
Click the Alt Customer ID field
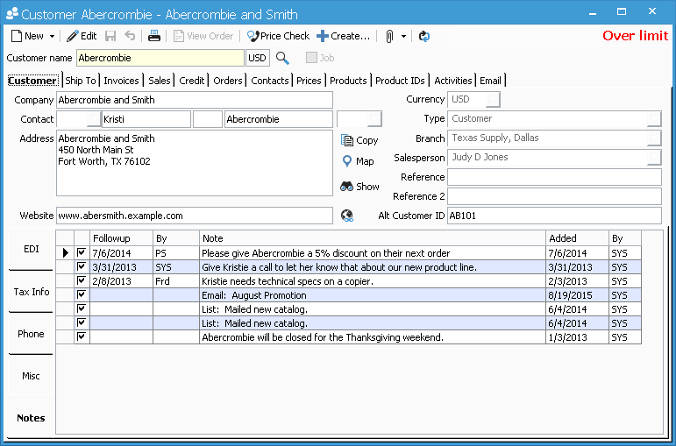(553, 216)
